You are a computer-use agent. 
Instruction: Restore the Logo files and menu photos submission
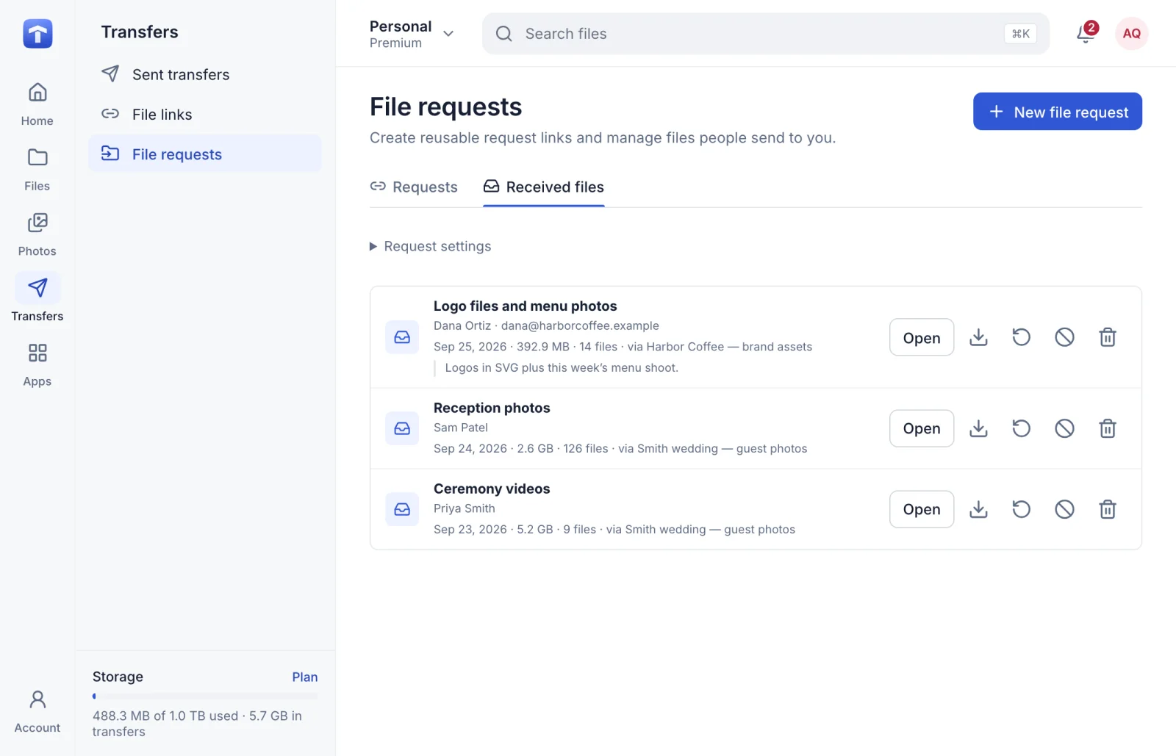click(x=1021, y=337)
